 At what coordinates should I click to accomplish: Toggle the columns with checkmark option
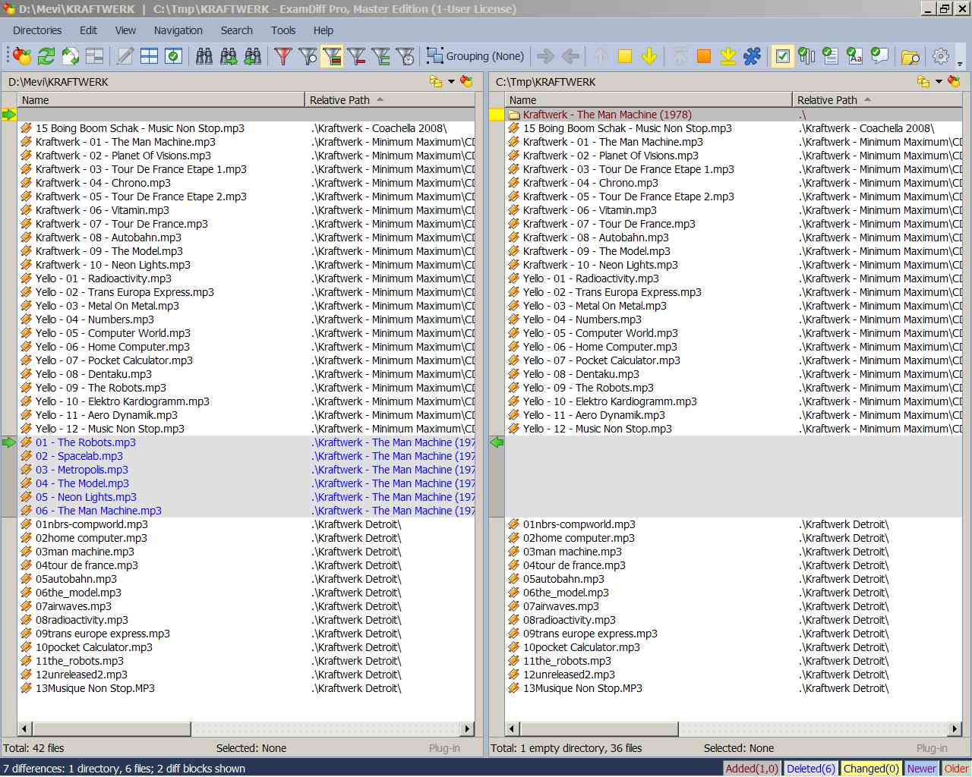tap(807, 56)
